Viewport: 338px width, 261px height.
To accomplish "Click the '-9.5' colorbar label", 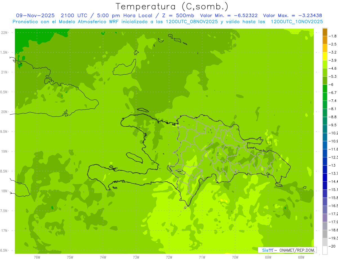I will click(x=333, y=125).
